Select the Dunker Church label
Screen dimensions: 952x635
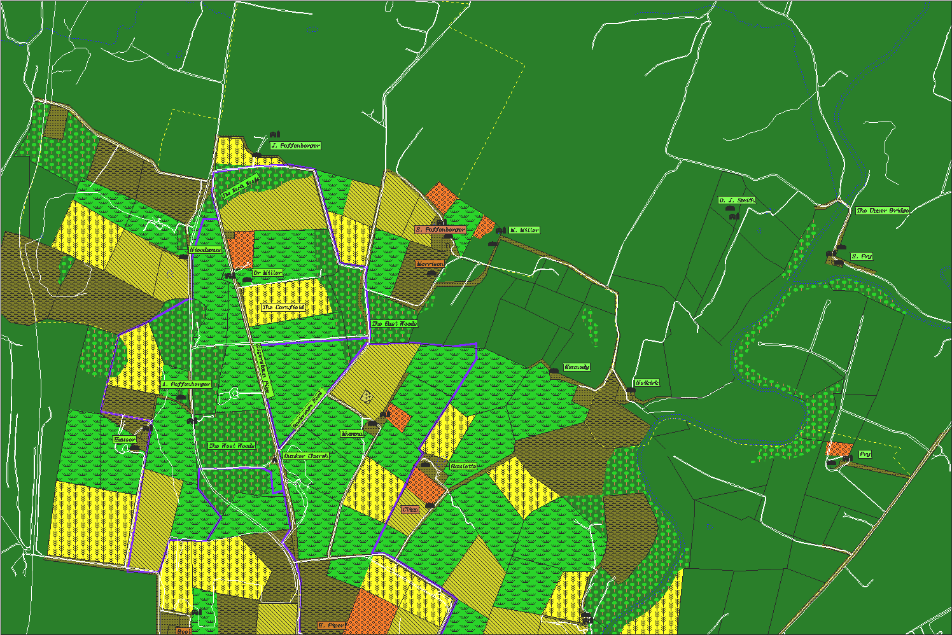pyautogui.click(x=306, y=456)
